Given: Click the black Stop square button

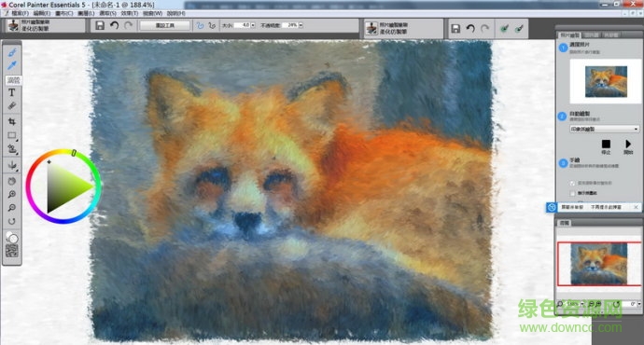Looking at the screenshot, I should [x=606, y=144].
